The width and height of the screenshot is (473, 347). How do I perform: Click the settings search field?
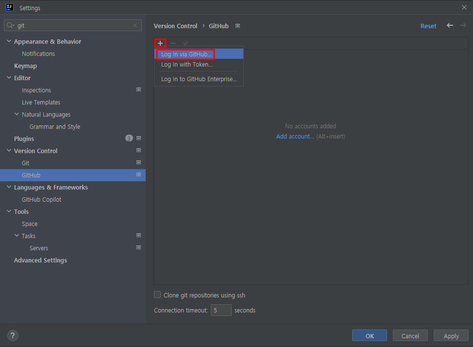(x=73, y=25)
